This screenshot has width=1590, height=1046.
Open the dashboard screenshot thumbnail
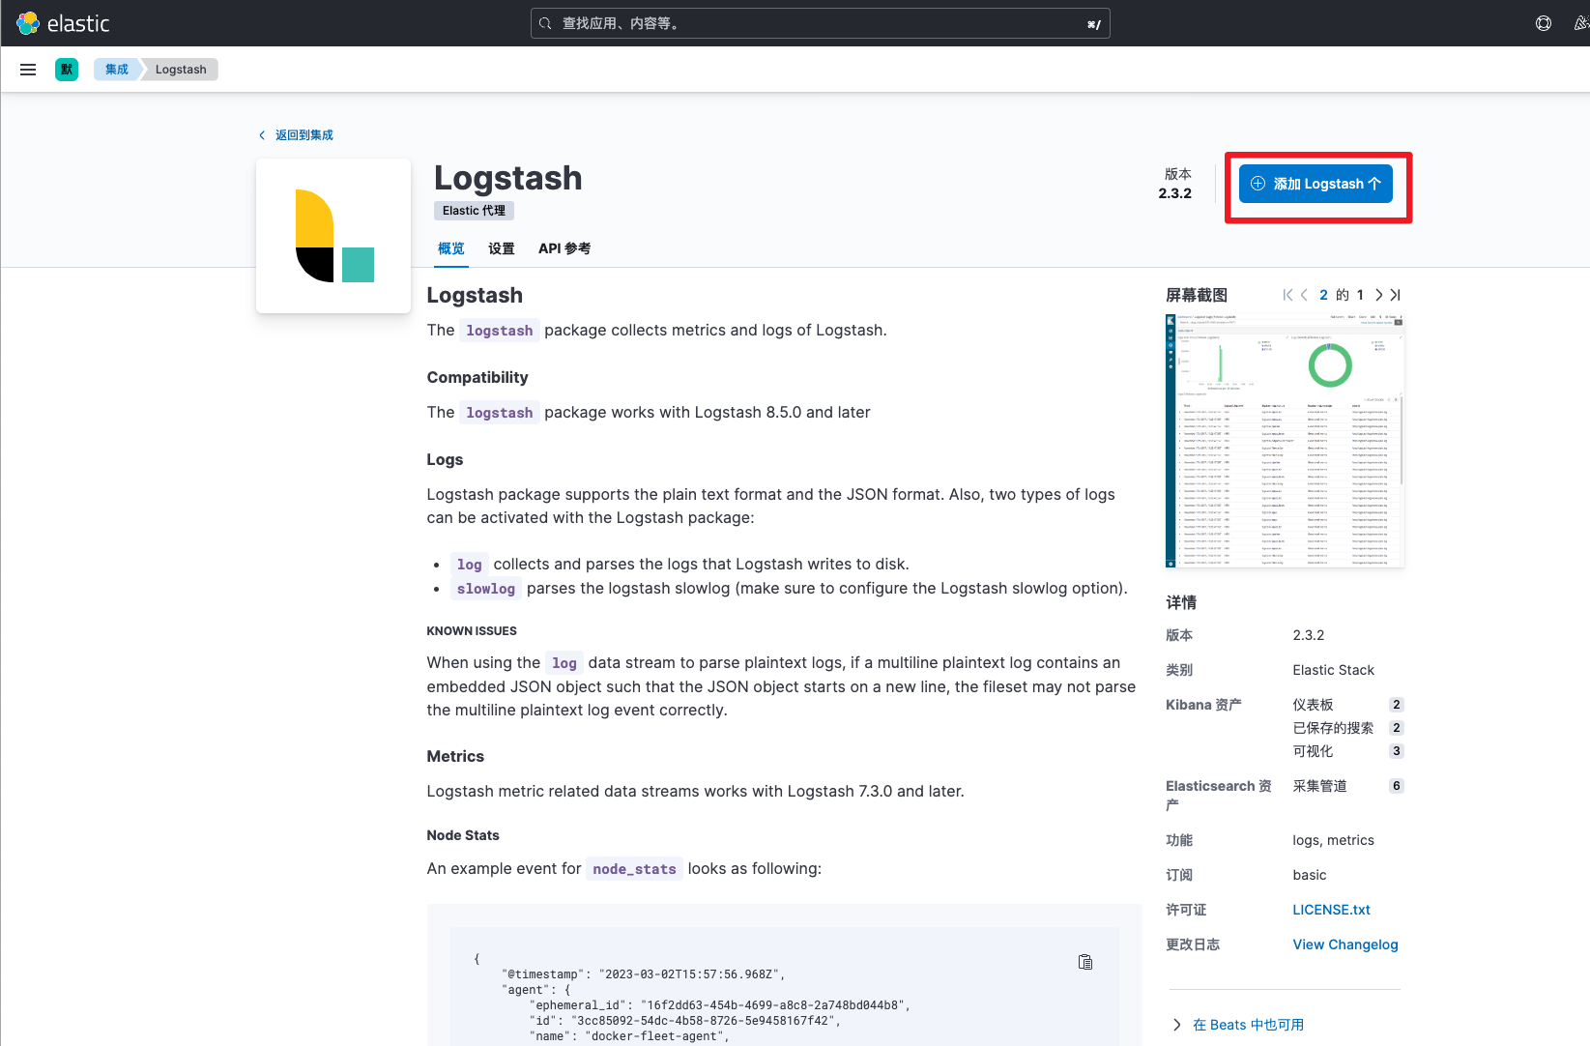coord(1285,441)
